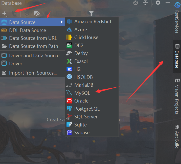Choose HSQLDB data source
The height and width of the screenshot is (164, 181).
coord(92,77)
